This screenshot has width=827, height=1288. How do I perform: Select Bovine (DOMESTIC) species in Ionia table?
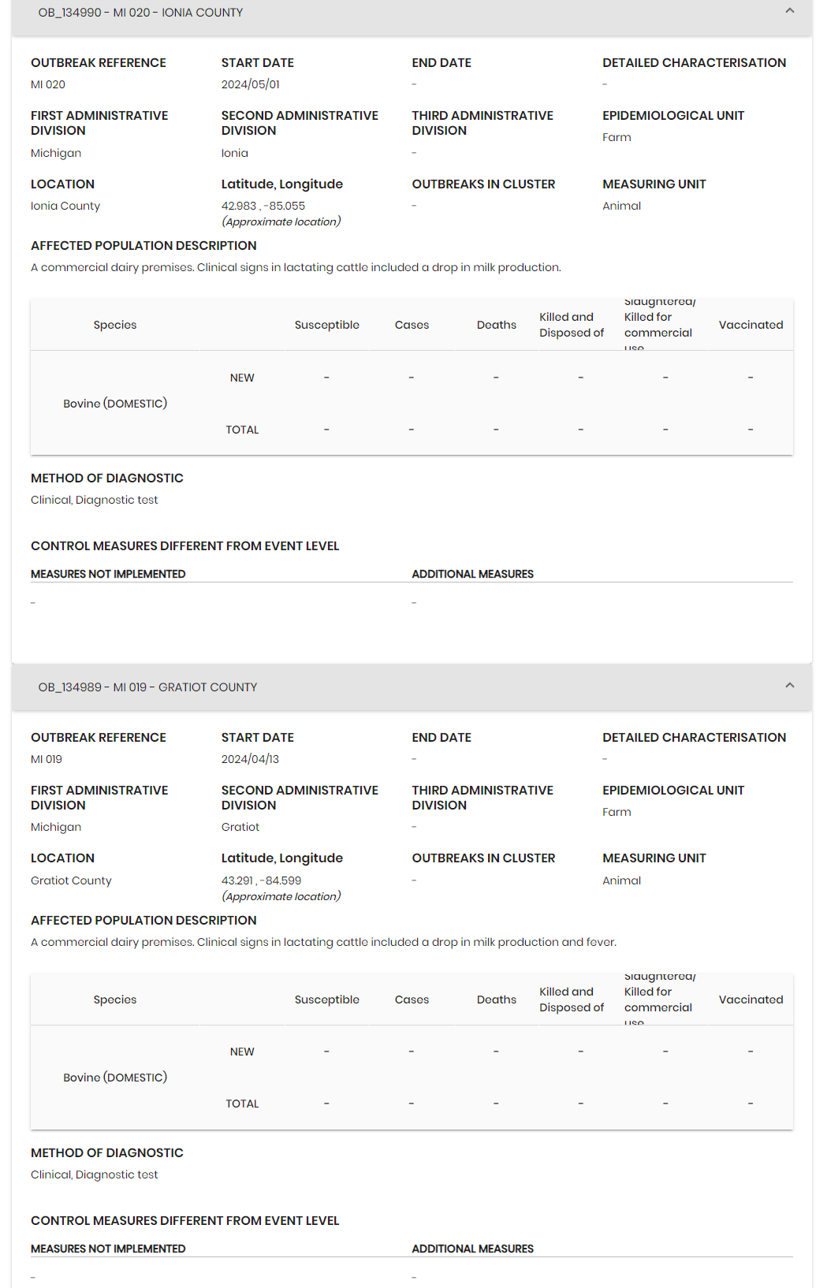click(x=115, y=404)
